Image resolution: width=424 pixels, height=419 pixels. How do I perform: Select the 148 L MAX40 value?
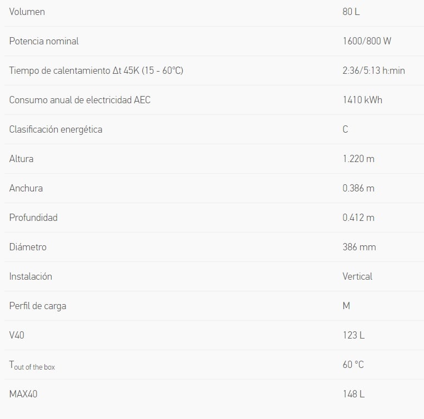point(353,395)
